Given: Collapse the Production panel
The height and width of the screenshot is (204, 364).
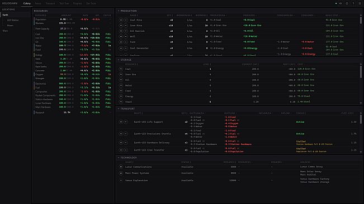Looking at the screenshot, I should click(119, 11).
